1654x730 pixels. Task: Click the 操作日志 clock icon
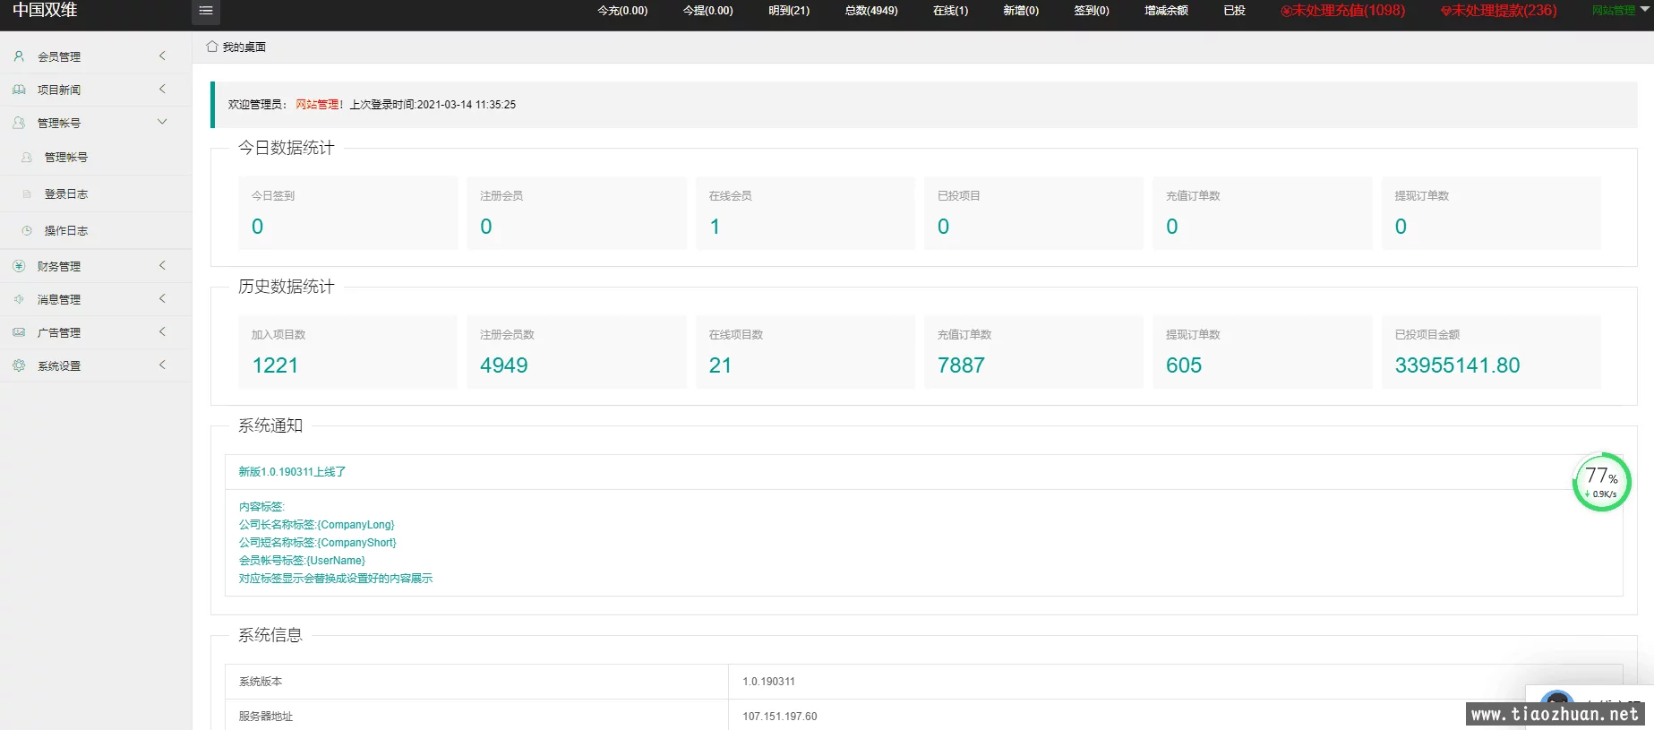[x=27, y=230]
